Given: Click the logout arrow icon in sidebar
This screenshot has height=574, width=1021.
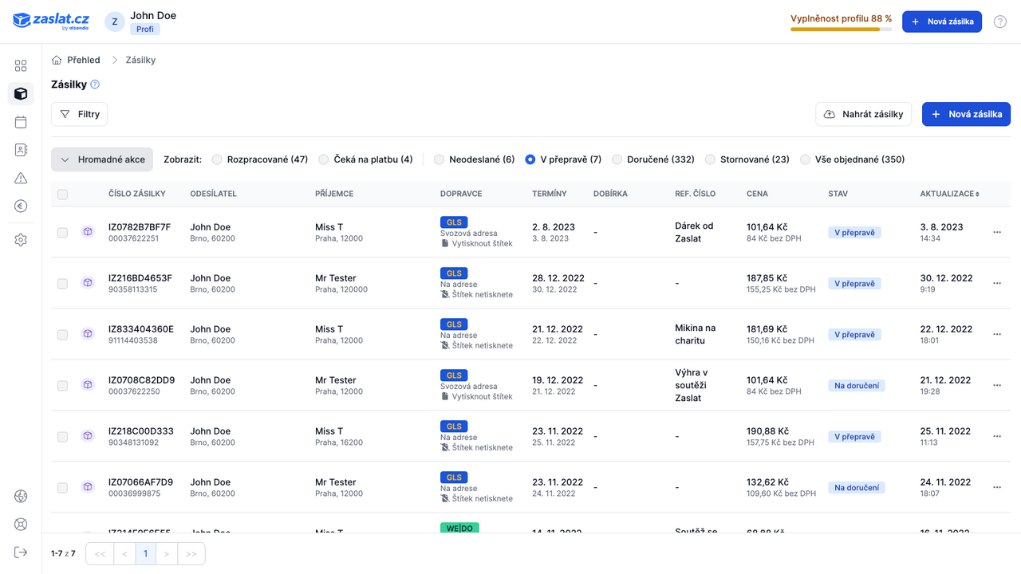Looking at the screenshot, I should 21,552.
